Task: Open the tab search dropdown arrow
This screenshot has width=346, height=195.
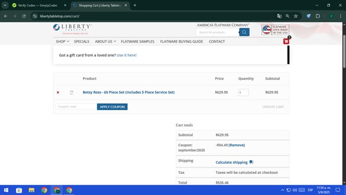Action: point(5,5)
